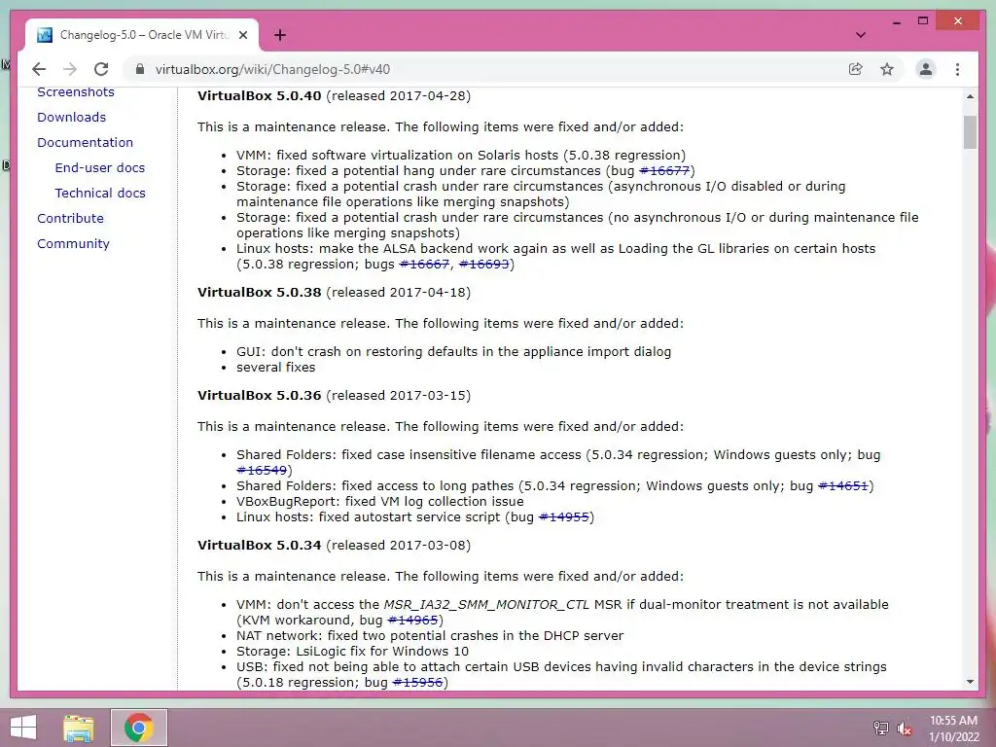Click the VirtualBox 5.0.34 heading
996x747 pixels.
pyautogui.click(x=259, y=545)
